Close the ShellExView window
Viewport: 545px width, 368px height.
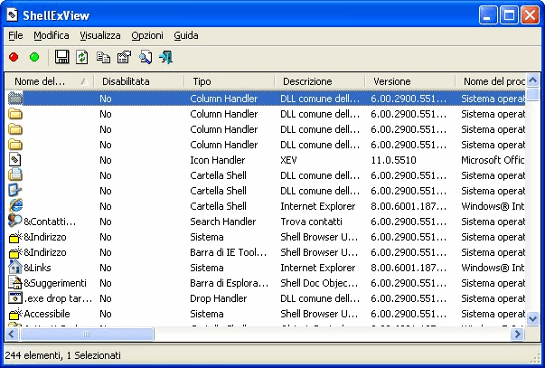coord(530,15)
